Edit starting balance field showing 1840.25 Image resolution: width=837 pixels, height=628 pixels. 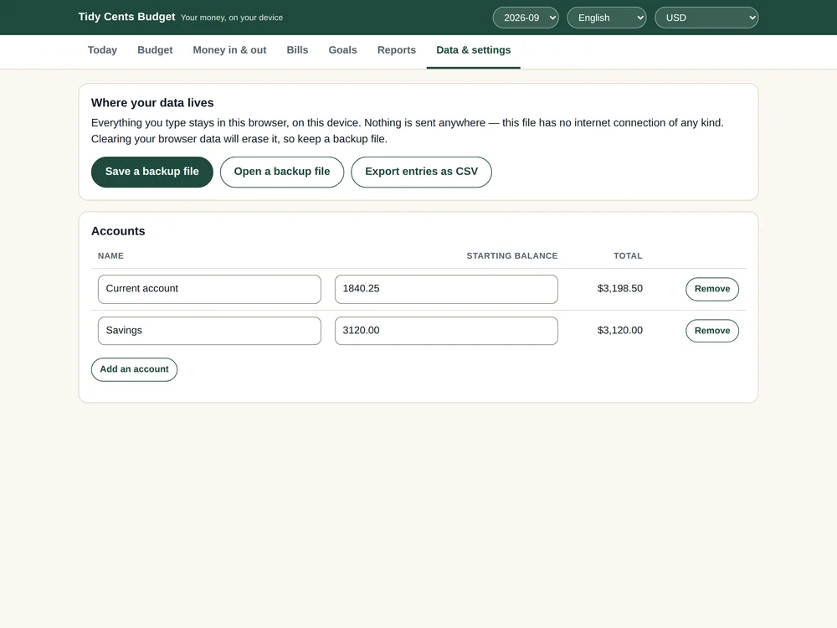(446, 289)
